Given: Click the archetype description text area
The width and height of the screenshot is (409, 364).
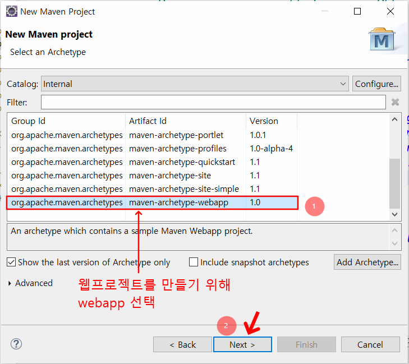Looking at the screenshot, I should coord(198,237).
